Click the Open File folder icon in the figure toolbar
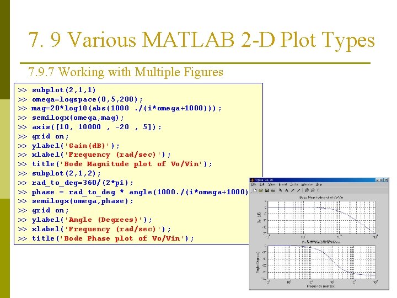The height and width of the screenshot is (298, 397). pyautogui.click(x=261, y=190)
